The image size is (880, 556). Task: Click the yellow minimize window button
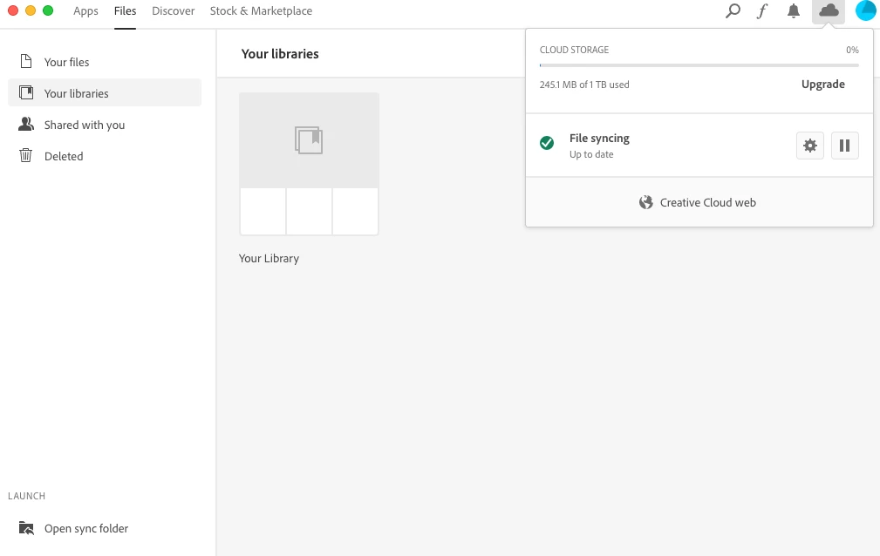pyautogui.click(x=31, y=10)
